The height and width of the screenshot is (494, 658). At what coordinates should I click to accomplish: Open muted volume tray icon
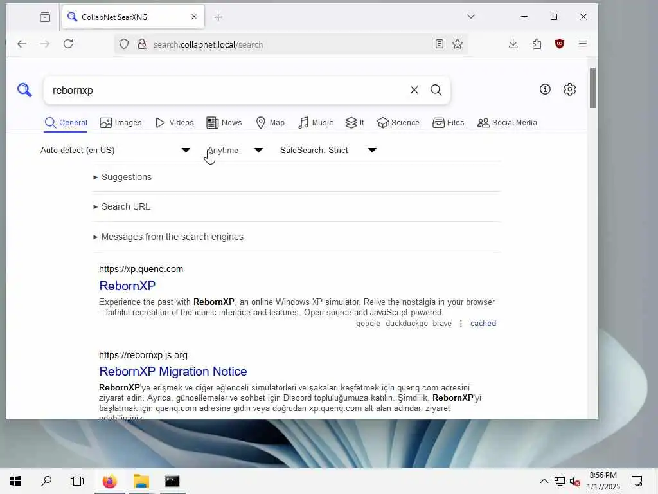(x=575, y=481)
